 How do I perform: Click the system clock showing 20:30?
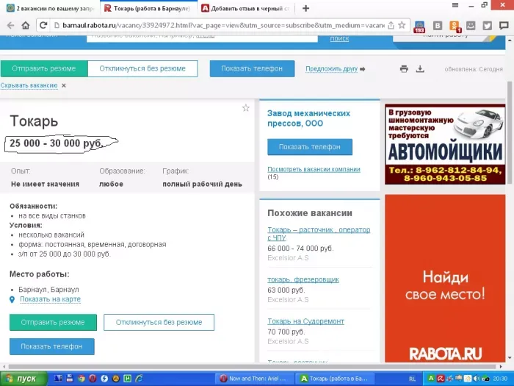coord(500,379)
